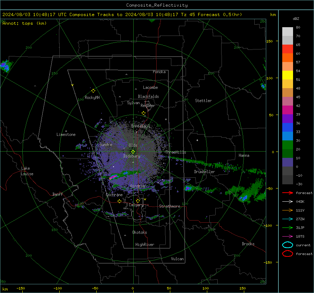This screenshot has height=293, width=314.
Task: Click the Innisfail city label
Action: 141,126
